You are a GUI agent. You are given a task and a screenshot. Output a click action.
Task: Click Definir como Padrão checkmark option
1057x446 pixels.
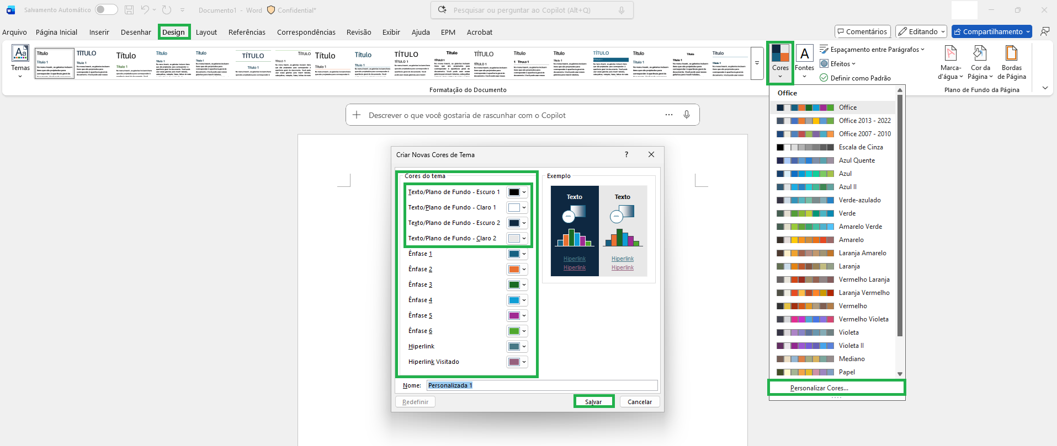(x=855, y=78)
